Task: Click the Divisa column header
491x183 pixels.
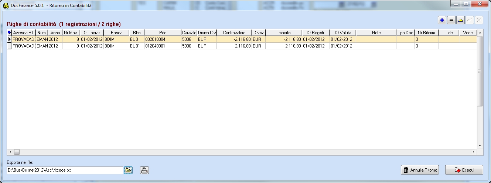Action: (259, 33)
